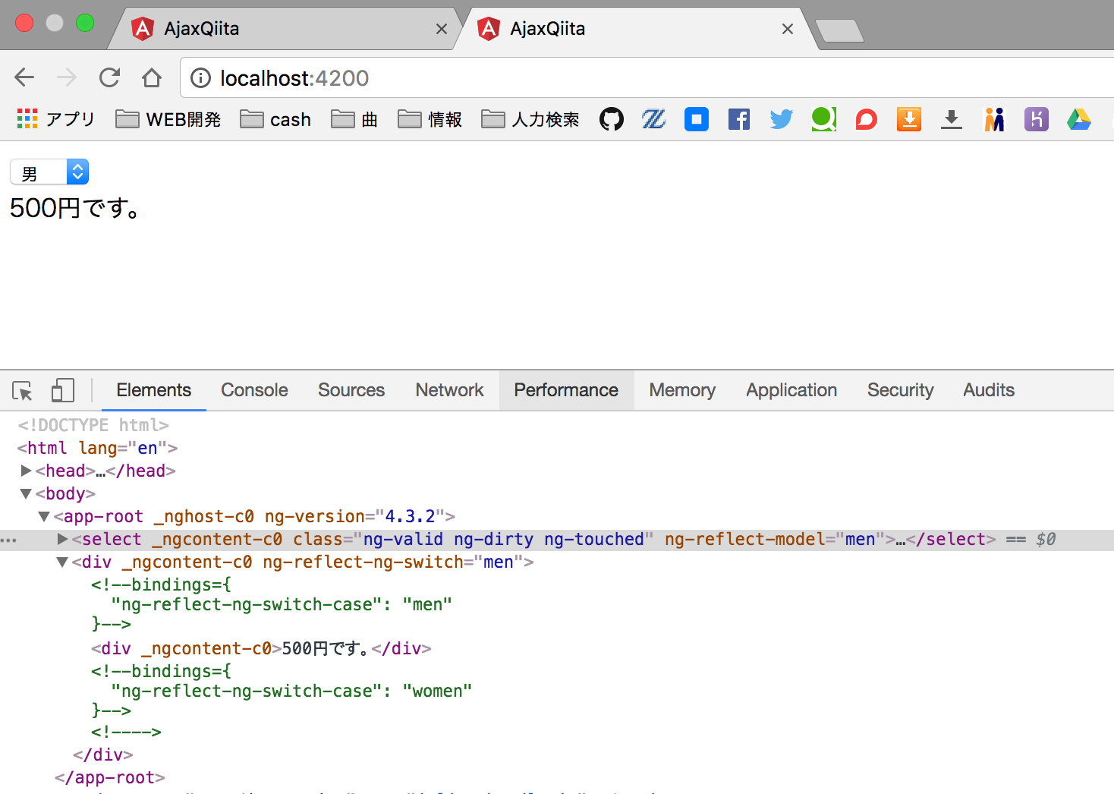
Task: Click the Apps grid icon on bookmarks bar
Action: tap(27, 119)
